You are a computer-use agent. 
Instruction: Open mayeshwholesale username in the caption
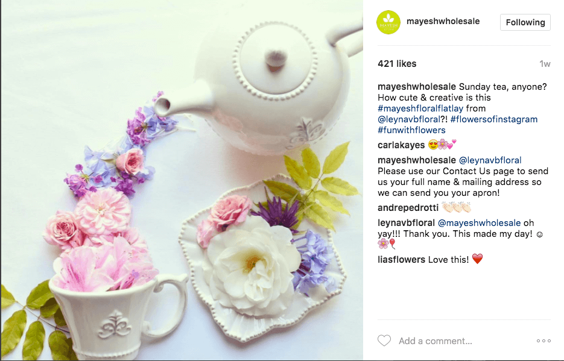tap(417, 87)
